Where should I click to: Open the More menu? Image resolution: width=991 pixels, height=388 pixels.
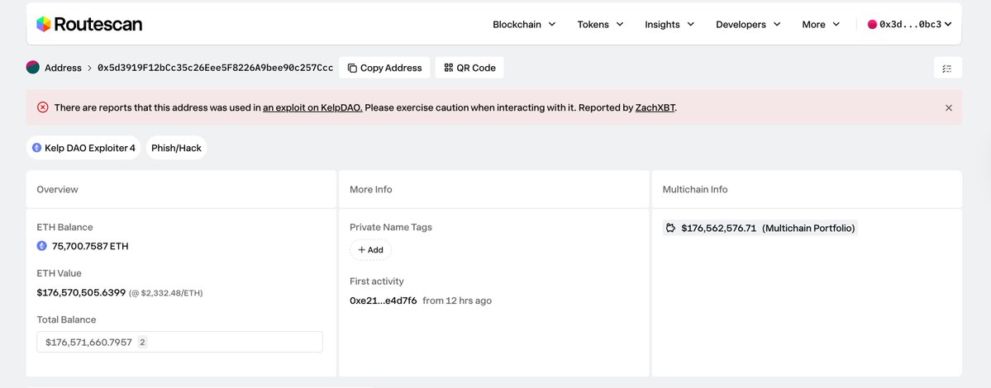(820, 25)
